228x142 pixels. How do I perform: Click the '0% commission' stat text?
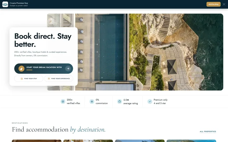point(102,102)
